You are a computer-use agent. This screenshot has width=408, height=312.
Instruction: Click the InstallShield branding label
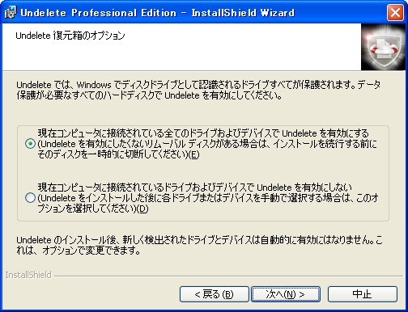tap(28, 275)
